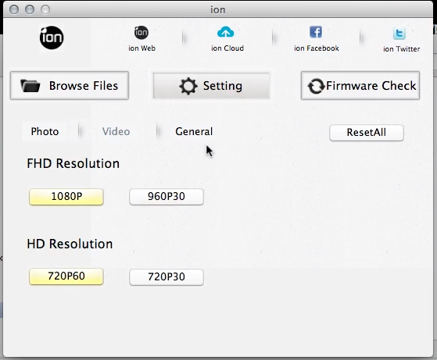Screen dimensions: 437x360
Task: Click the folder icon in Browse Files
Action: [x=30, y=86]
